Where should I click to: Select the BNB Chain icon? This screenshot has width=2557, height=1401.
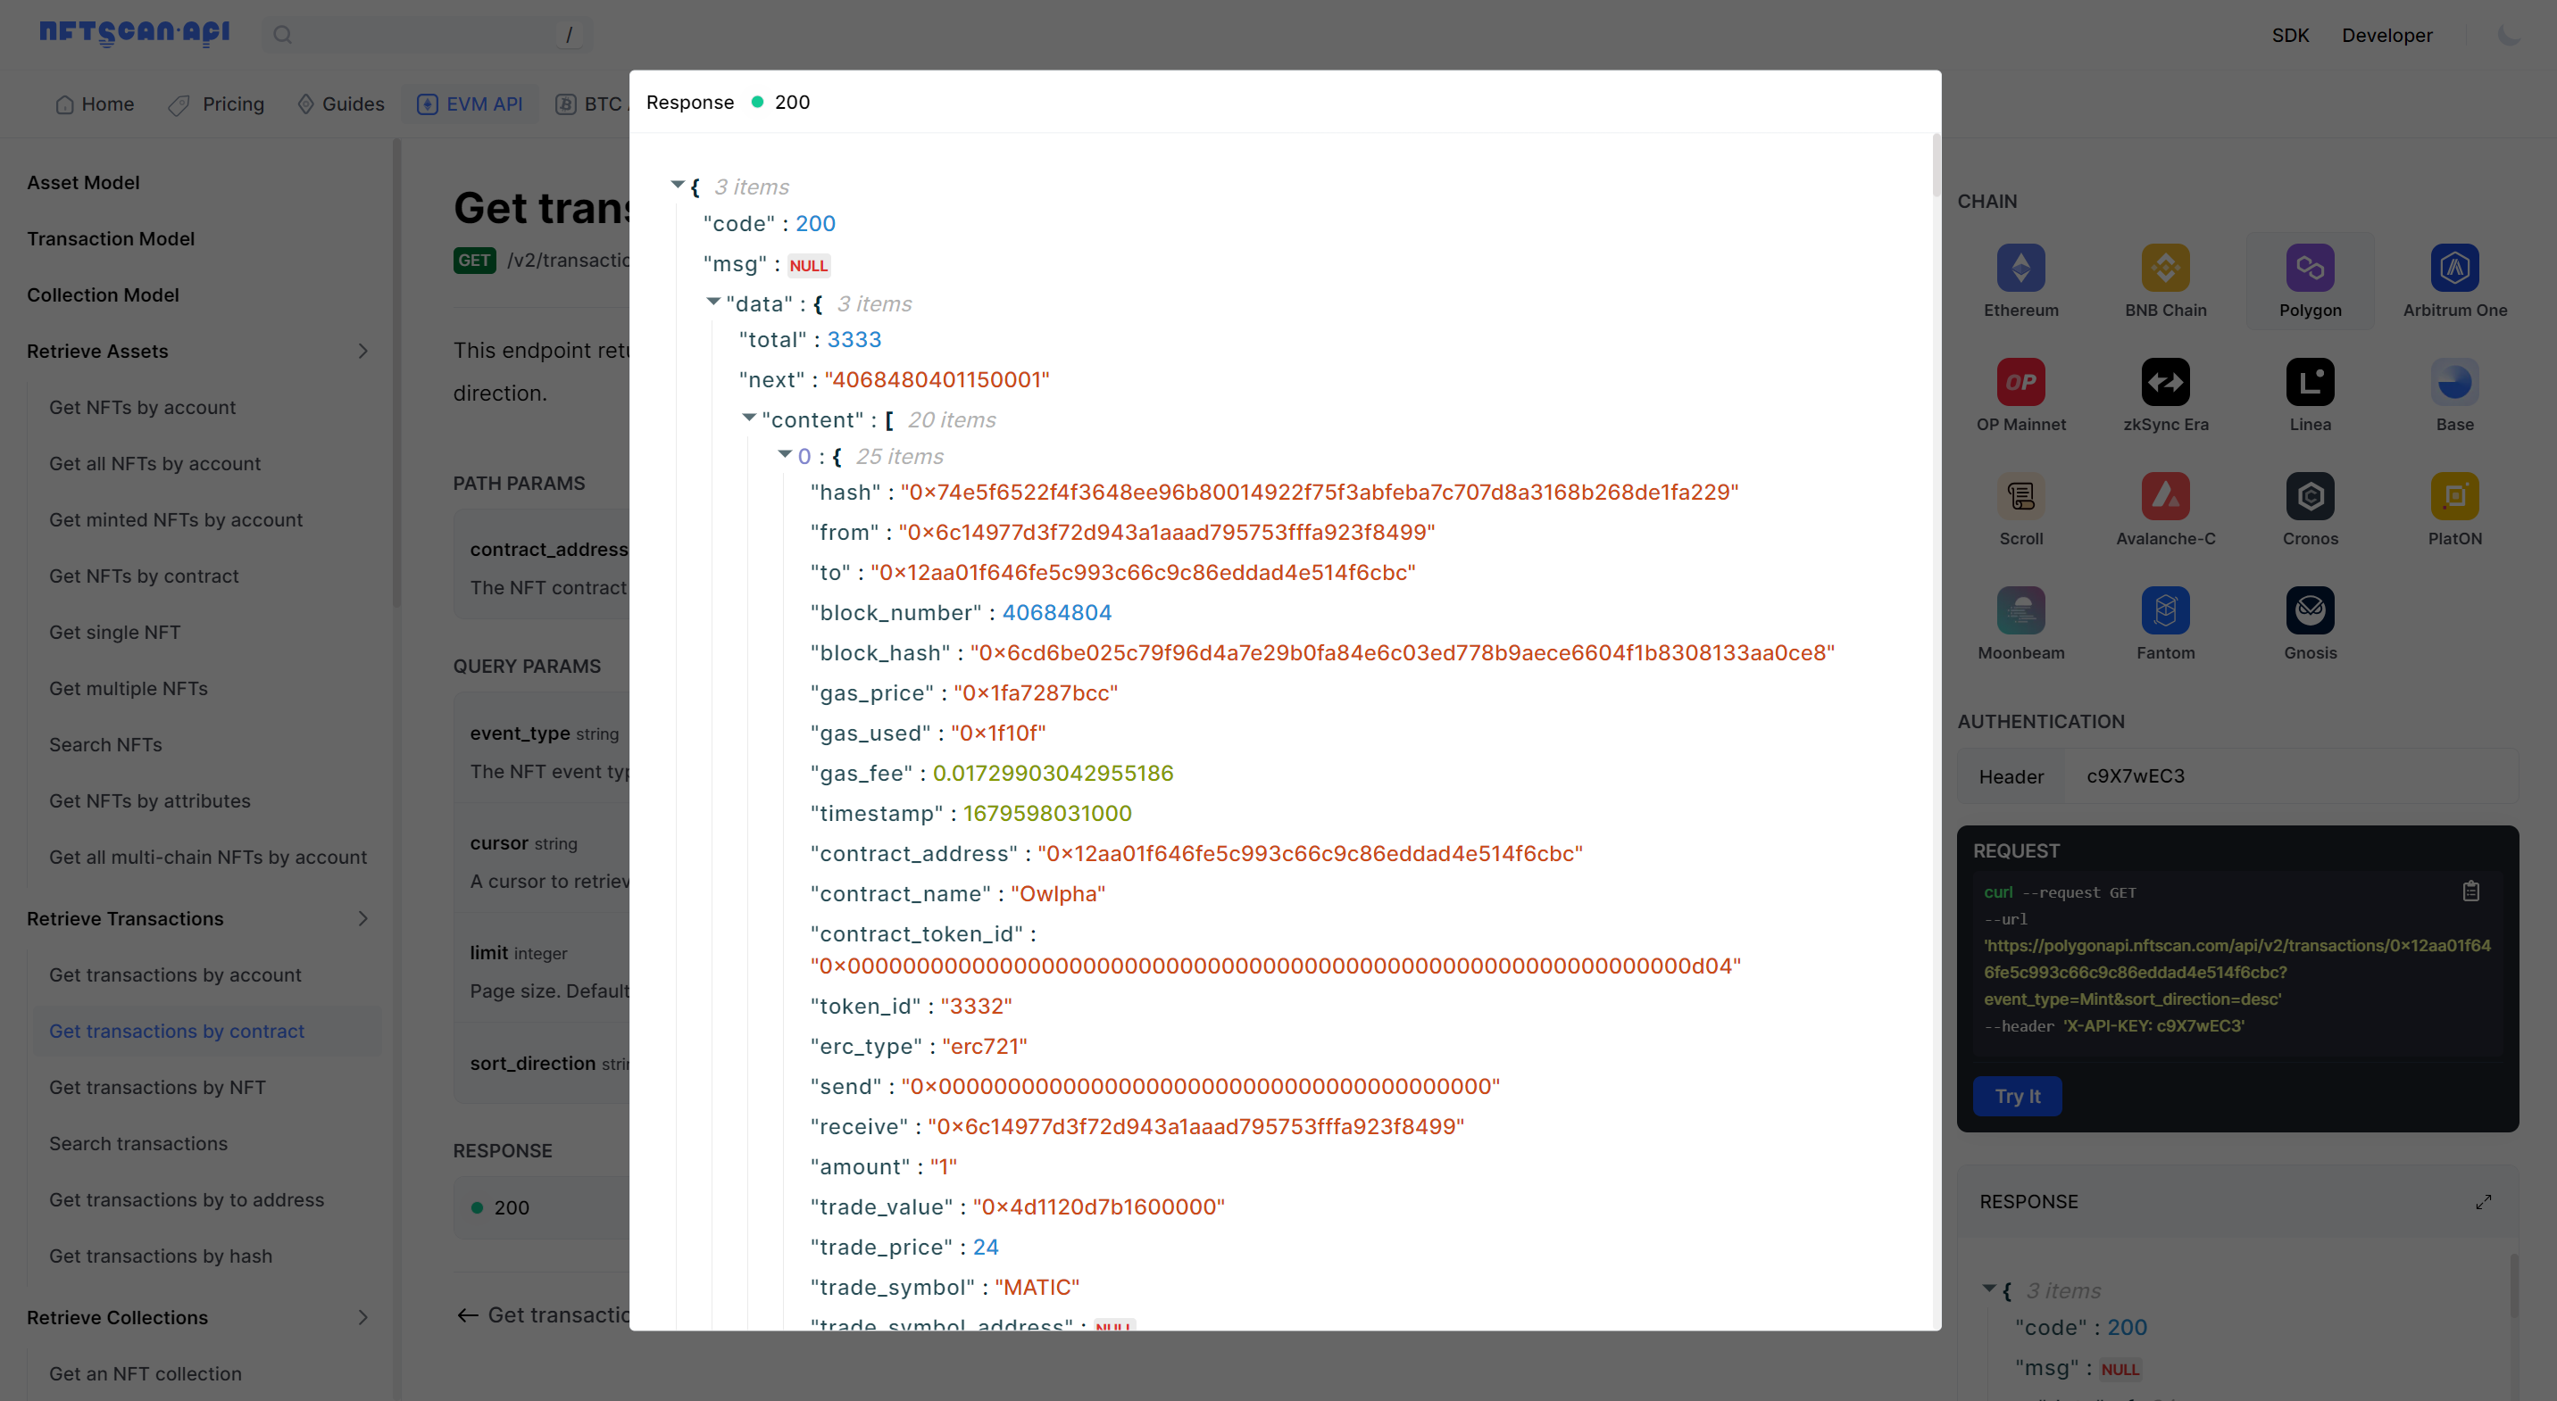[x=2166, y=268]
